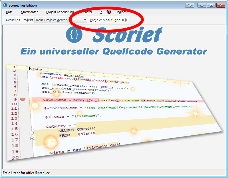
Task: Click the language flag icon
Action: [109, 12]
